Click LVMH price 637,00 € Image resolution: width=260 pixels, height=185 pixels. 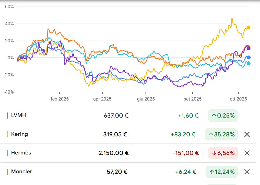point(116,116)
